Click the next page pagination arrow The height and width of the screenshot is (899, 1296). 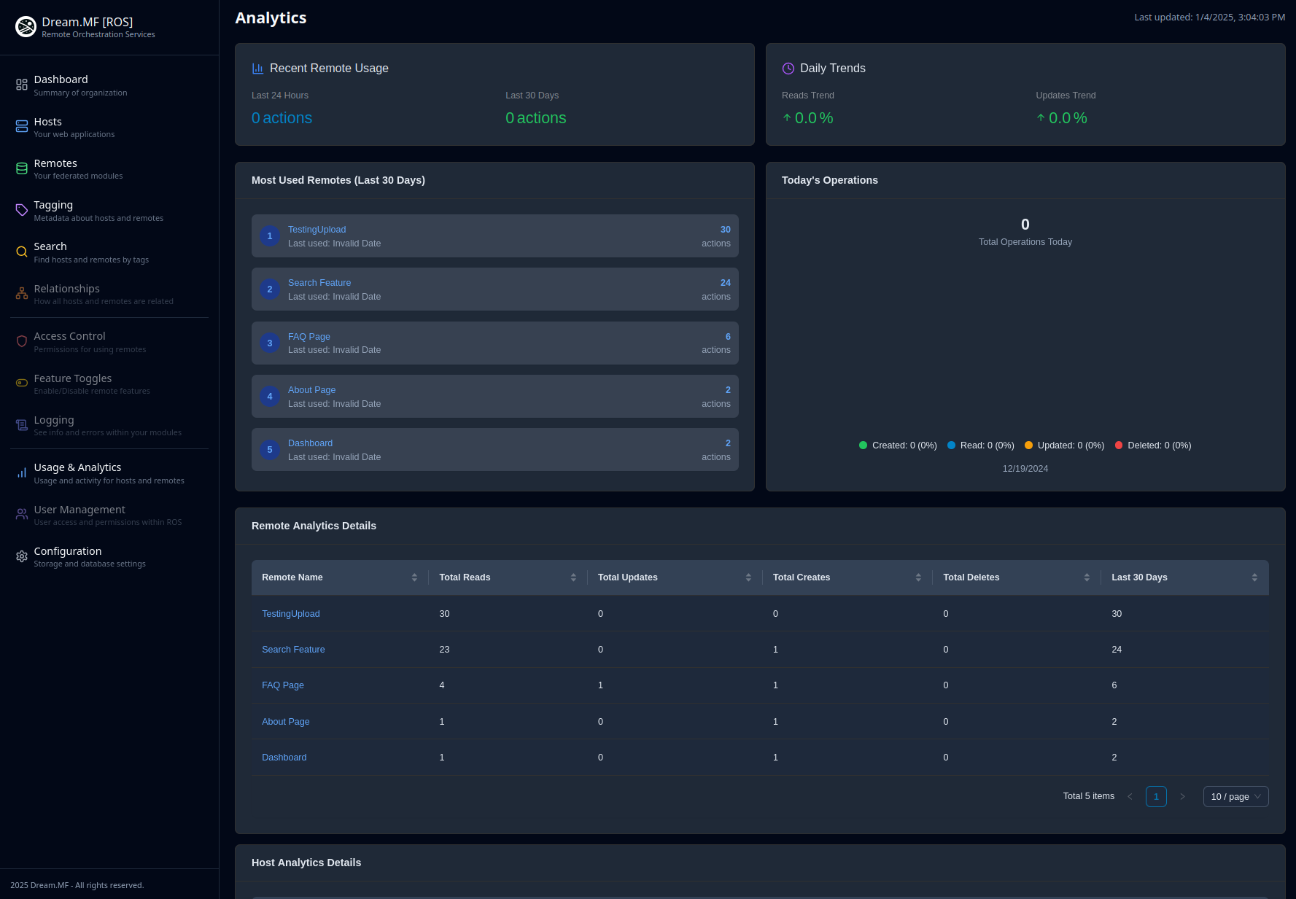tap(1182, 797)
